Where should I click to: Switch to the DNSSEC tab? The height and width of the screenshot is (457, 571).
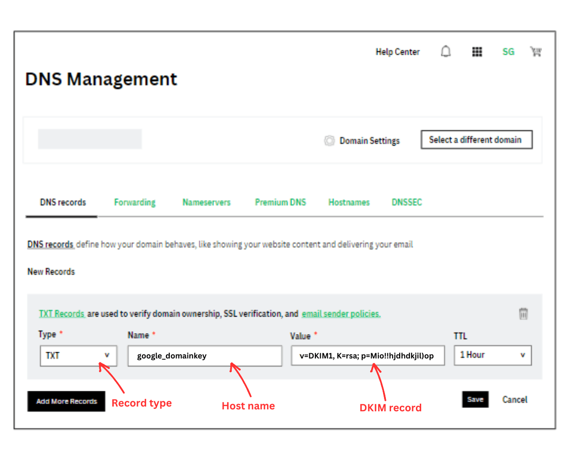[407, 202]
